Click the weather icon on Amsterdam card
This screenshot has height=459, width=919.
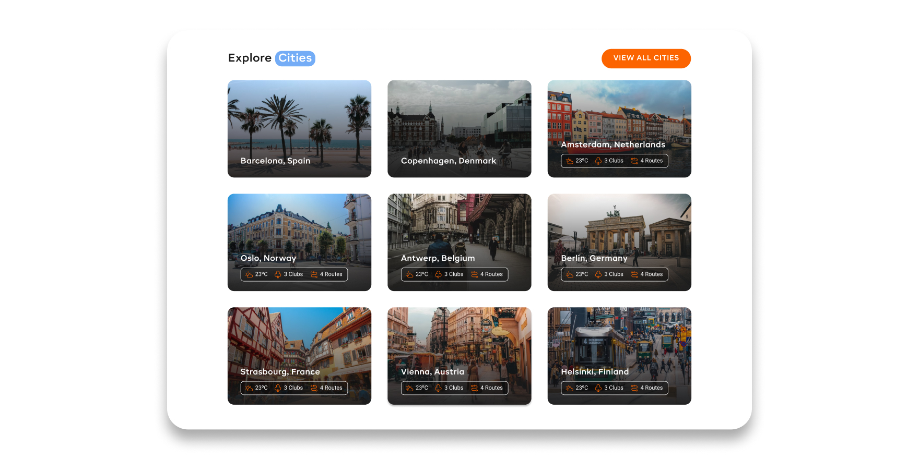569,161
